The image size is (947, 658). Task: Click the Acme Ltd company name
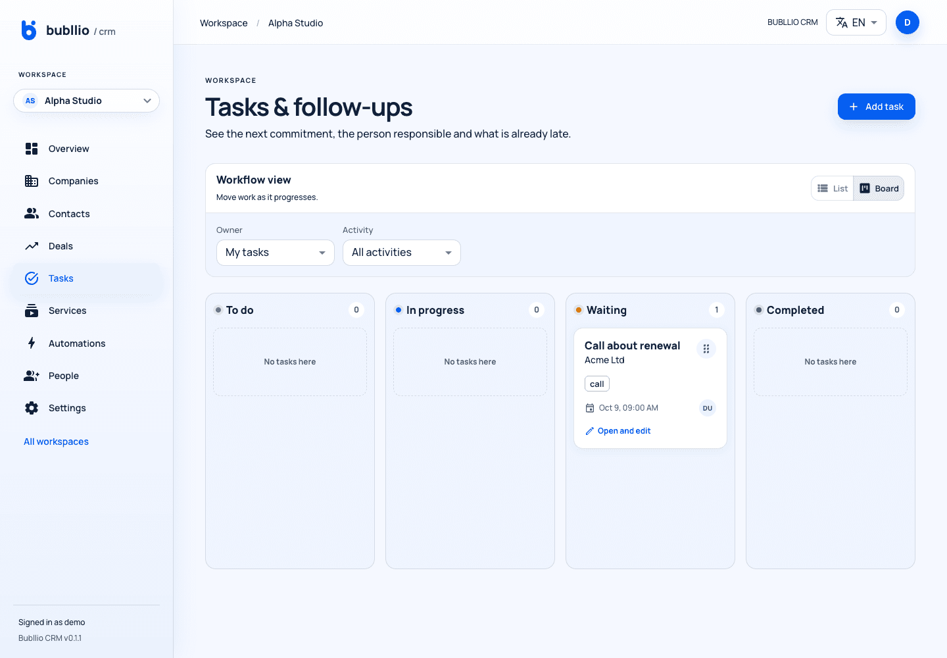point(604,360)
